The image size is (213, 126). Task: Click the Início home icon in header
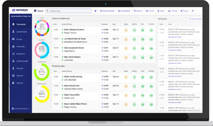(35, 11)
